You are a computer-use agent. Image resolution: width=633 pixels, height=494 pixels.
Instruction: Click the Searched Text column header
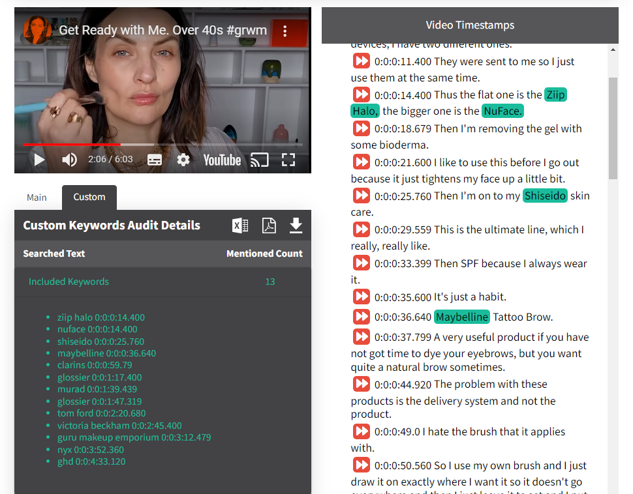54,254
